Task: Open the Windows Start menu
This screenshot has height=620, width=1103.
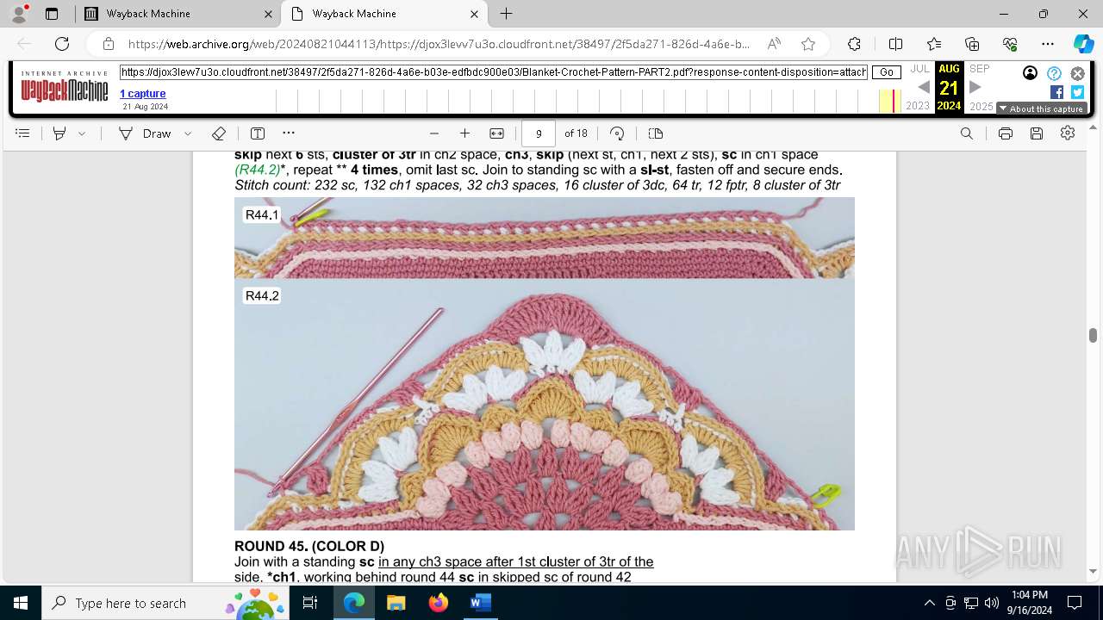Action: coord(21,603)
